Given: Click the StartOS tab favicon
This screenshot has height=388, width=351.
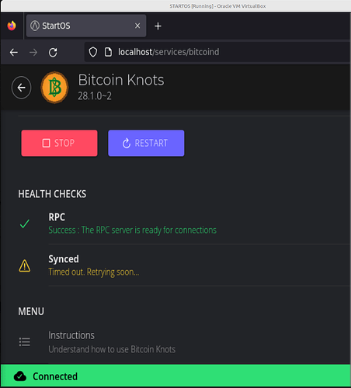Looking at the screenshot, I should [35, 26].
